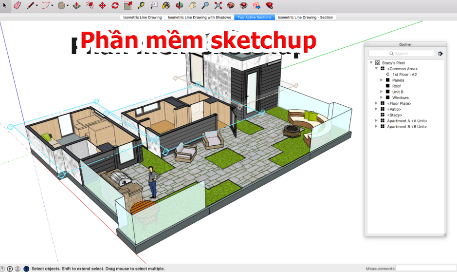
Task: Expand the Windows group
Action: coord(381,97)
